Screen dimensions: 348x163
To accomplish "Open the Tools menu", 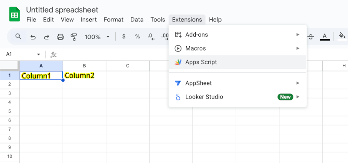I will pos(157,20).
